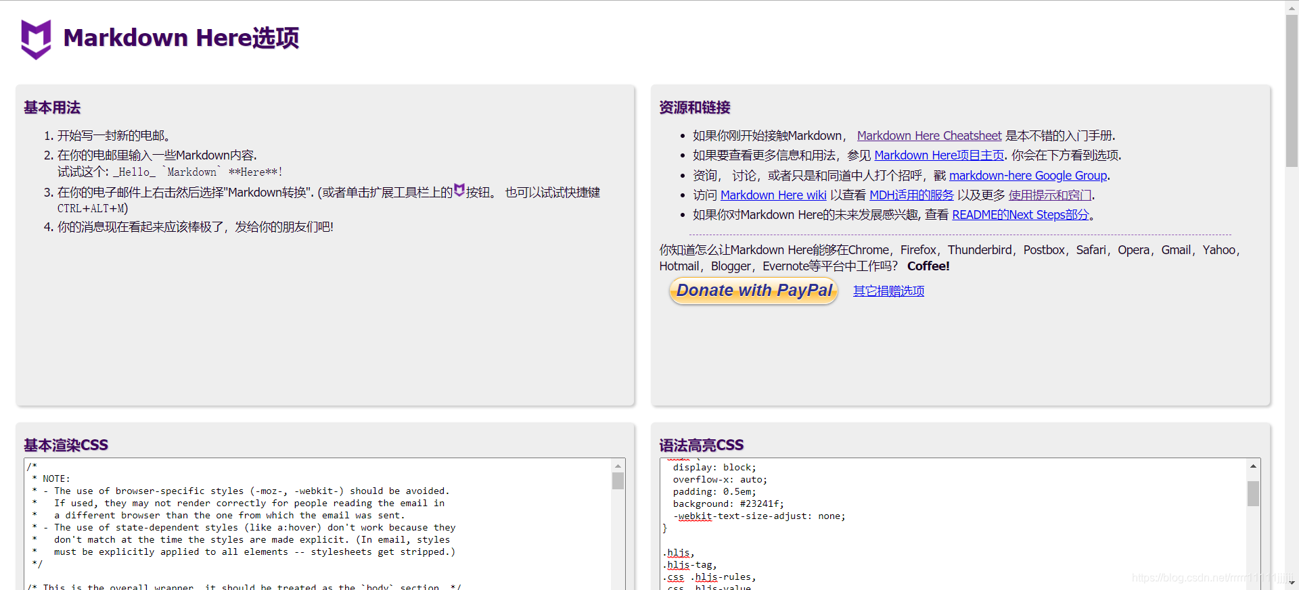Click up arrow of 语法高亮CSS scrollbar
Viewport: 1299px width, 590px height.
pos(1253,466)
